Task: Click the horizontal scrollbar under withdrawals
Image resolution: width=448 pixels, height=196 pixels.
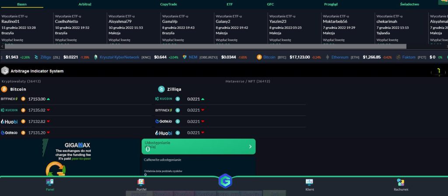Action: (206, 46)
